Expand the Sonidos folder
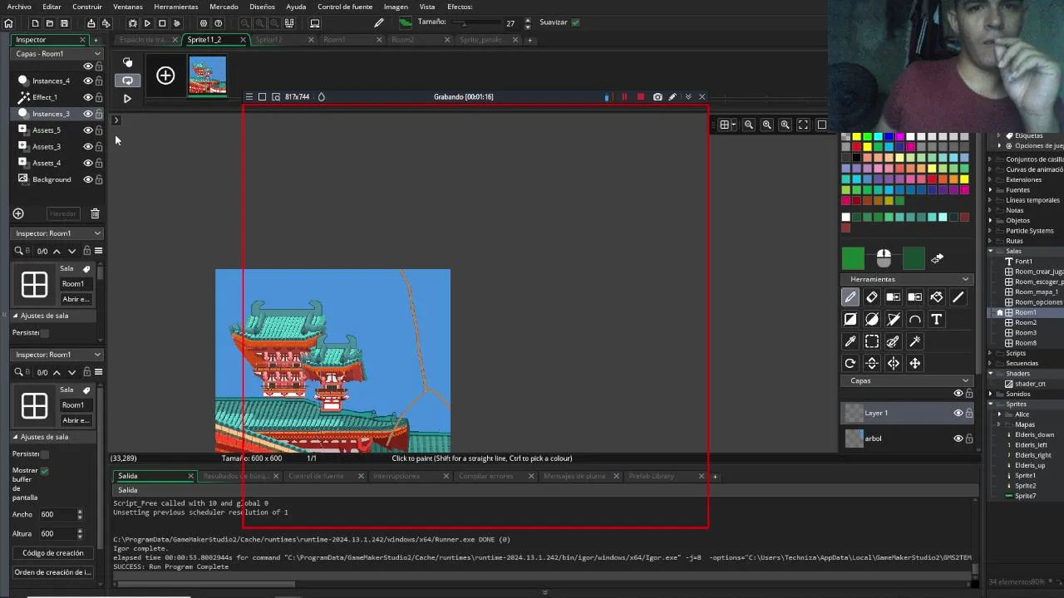This screenshot has width=1064, height=598. (991, 394)
